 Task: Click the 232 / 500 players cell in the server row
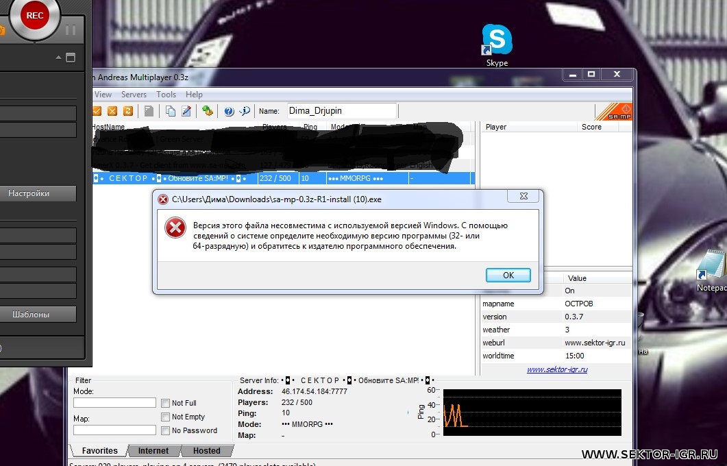[x=278, y=178]
